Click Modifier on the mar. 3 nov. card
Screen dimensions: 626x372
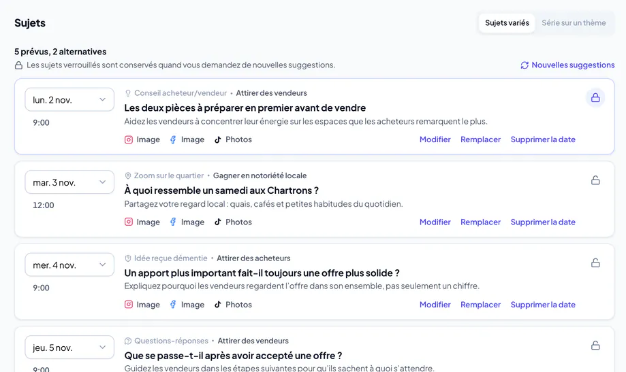[435, 222]
